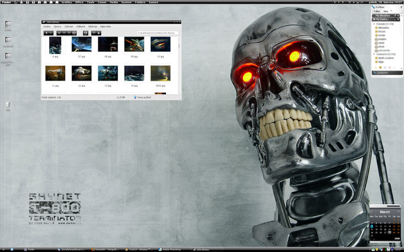404x252 pixels.
Task: Open the Grafika menu in top bar
Action: click(67, 2)
